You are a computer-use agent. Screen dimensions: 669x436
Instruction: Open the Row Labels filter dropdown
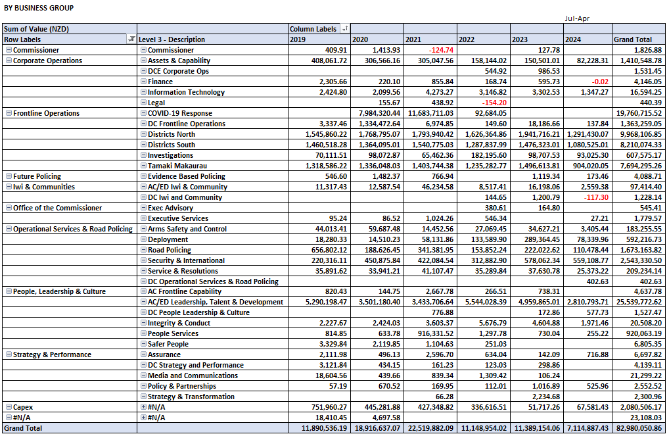click(131, 39)
